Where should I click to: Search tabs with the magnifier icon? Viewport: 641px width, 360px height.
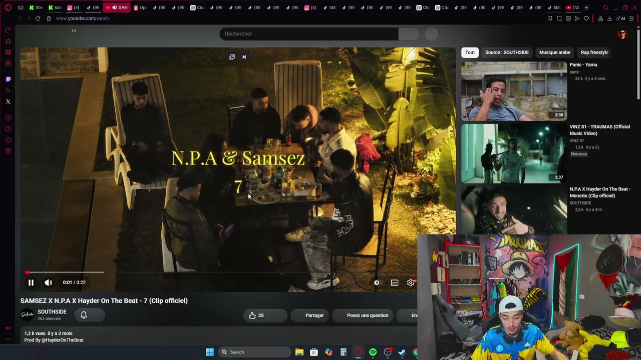click(x=605, y=7)
